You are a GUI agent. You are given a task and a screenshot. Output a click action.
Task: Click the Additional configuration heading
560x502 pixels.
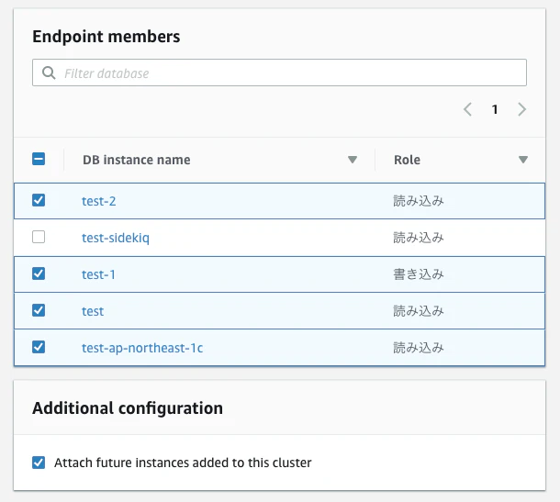tap(128, 408)
